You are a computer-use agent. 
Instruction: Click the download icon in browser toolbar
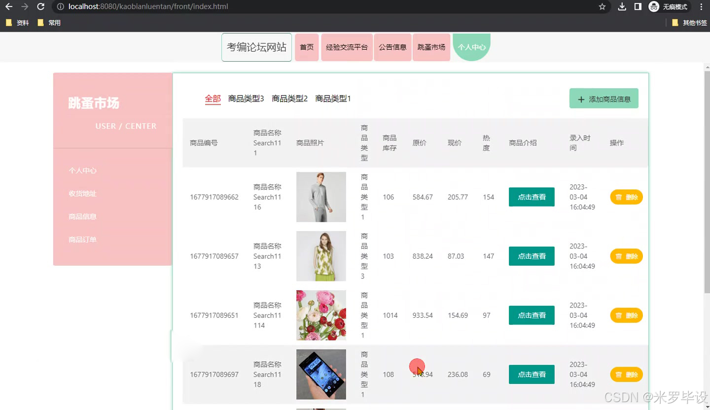pos(622,7)
